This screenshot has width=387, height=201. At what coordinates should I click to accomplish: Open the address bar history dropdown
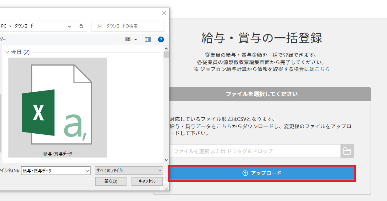69,26
